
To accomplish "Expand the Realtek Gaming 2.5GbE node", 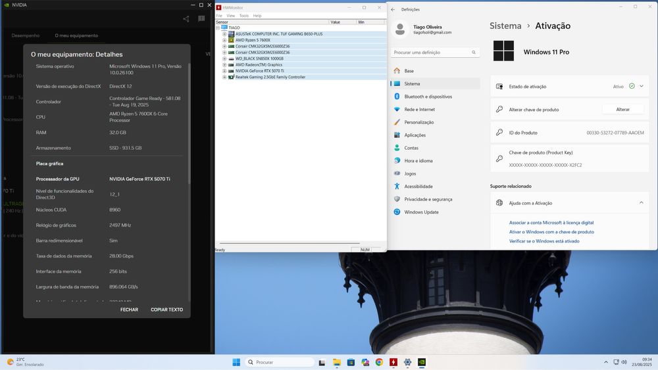I will (x=224, y=77).
